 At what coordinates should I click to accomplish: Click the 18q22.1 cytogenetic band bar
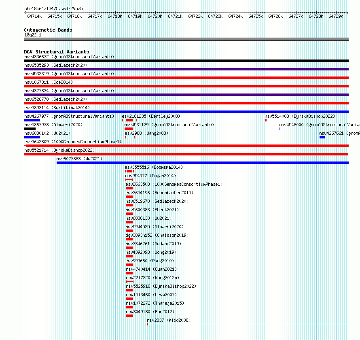tap(186, 39)
